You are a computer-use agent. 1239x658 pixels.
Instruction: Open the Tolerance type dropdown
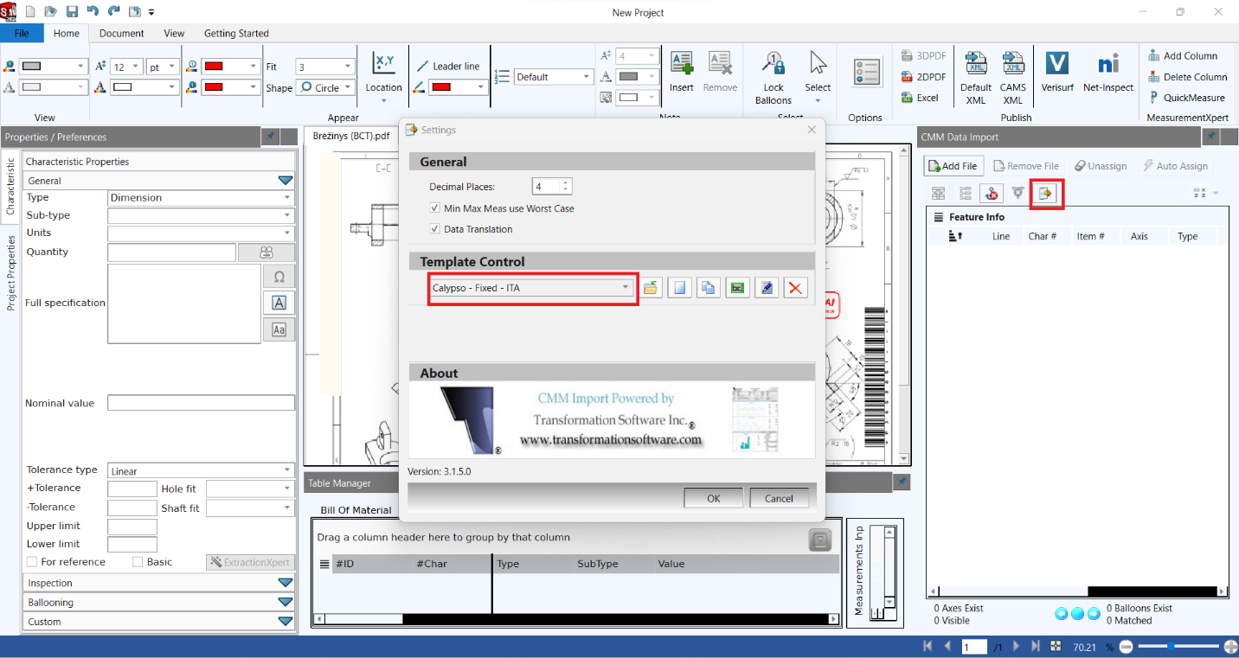pyautogui.click(x=286, y=470)
